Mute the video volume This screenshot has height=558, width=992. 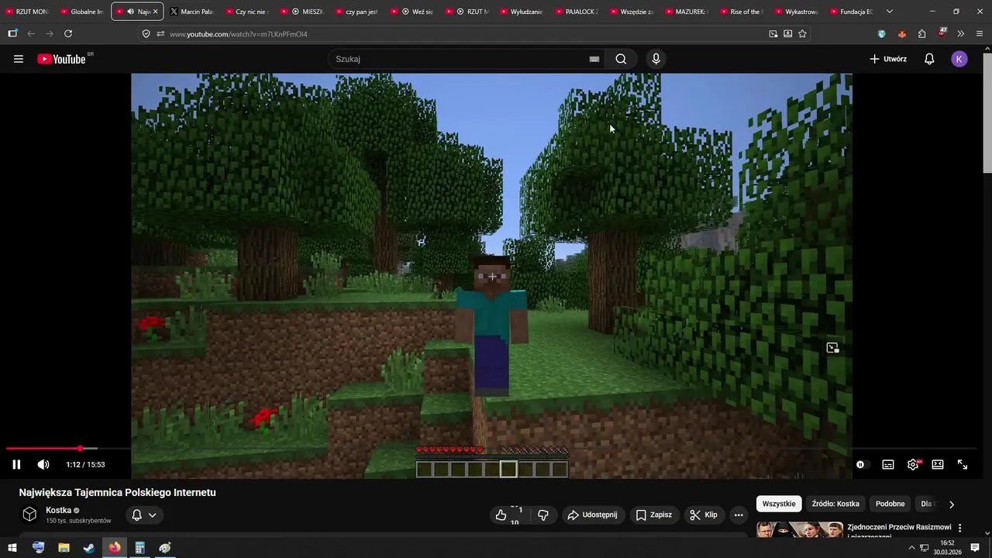coord(43,464)
